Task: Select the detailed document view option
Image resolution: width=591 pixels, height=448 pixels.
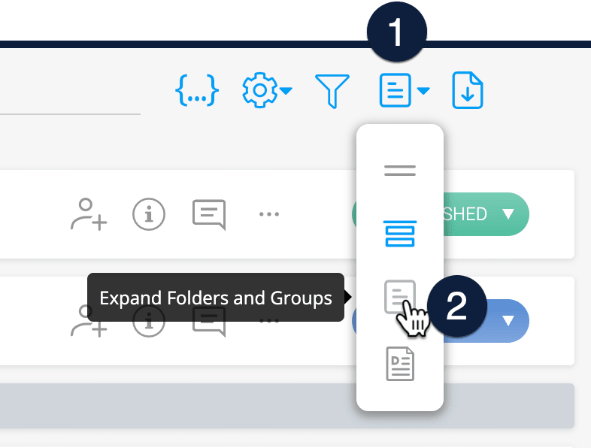Action: pos(400,364)
